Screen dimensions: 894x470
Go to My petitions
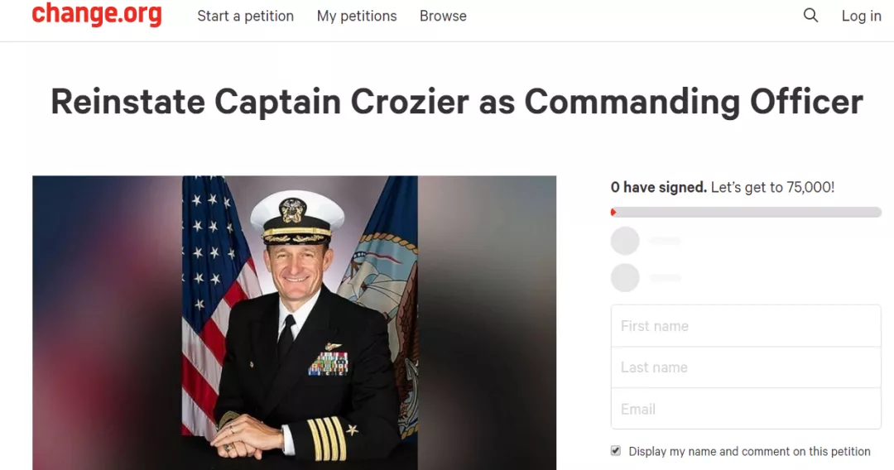coord(357,16)
